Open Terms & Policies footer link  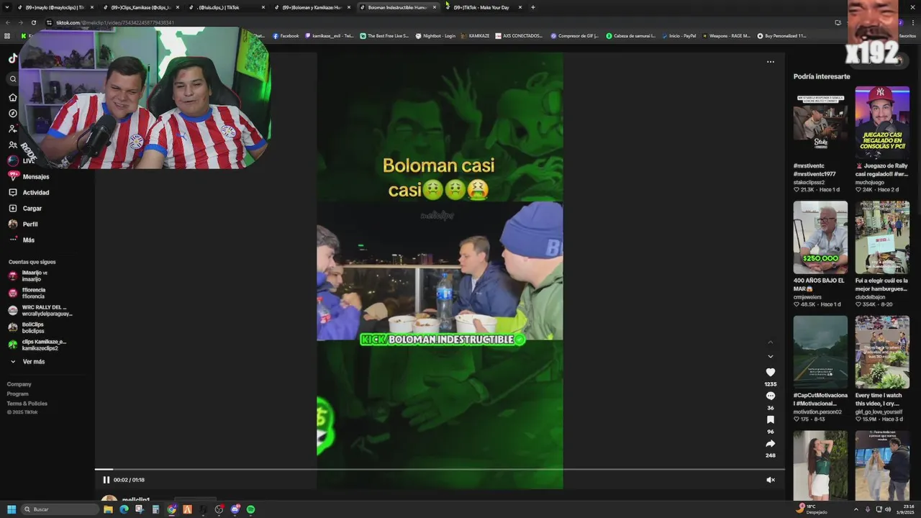27,403
